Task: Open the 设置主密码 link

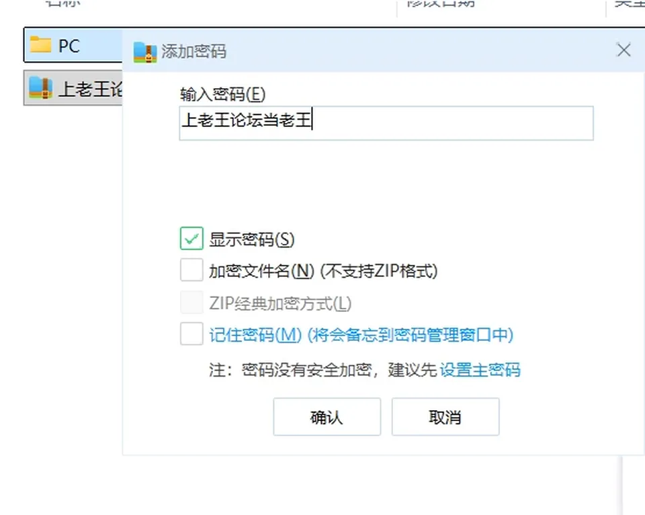Action: coord(480,370)
